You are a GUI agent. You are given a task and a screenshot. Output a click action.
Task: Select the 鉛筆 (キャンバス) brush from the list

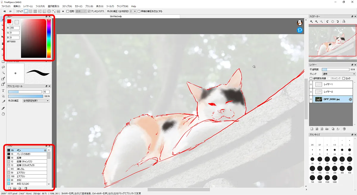pyautogui.click(x=27, y=161)
